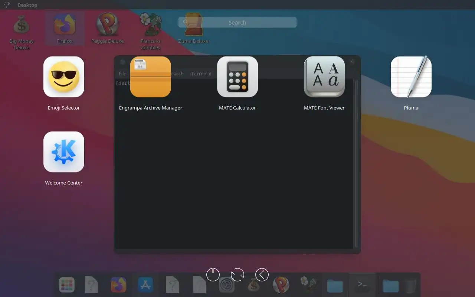Open the Emoji Selector app

64,77
